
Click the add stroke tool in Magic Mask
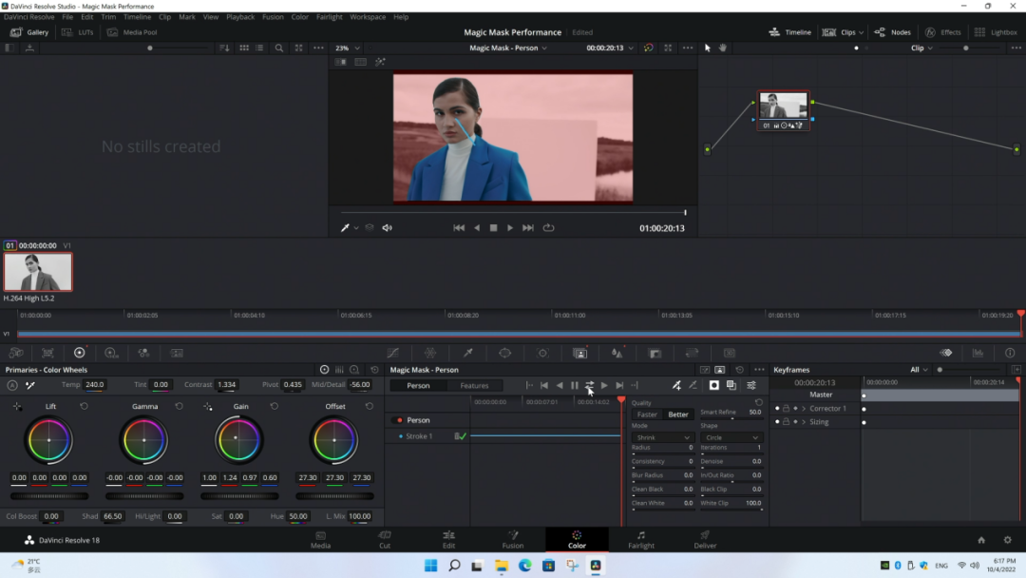pyautogui.click(x=676, y=385)
